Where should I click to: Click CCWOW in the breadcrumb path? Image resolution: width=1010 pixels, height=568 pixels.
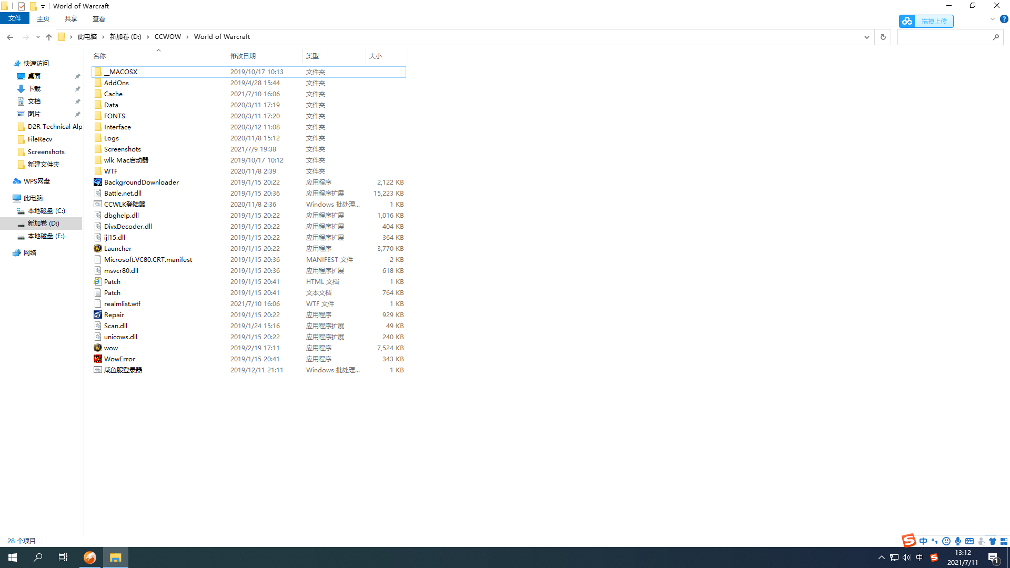point(167,37)
